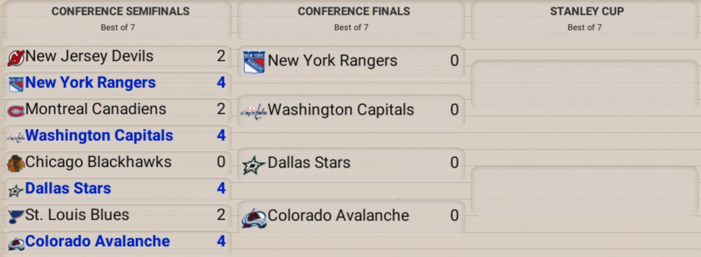The image size is (701, 257).
Task: Click the Montreal Canadiens logo in semifinals
Action: click(x=16, y=111)
